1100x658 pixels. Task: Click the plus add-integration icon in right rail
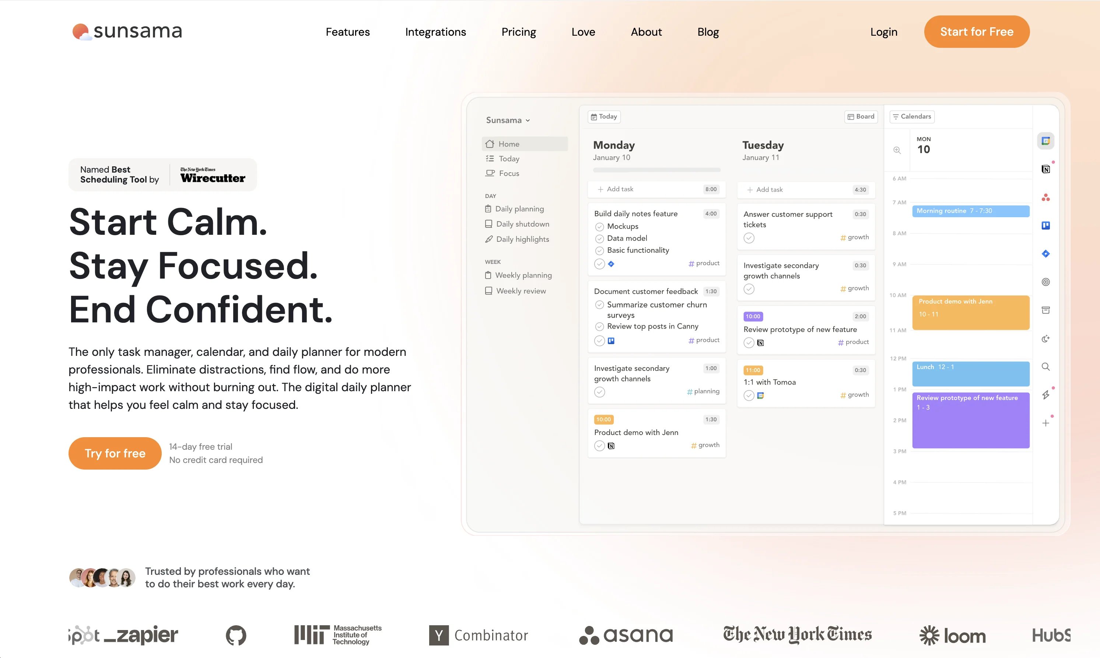[x=1045, y=423]
